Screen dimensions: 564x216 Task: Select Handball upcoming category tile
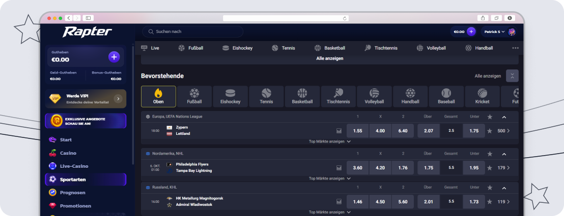pos(410,97)
